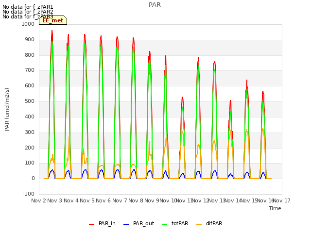Select the difPAR legend label
311x233 pixels.
[214, 223]
